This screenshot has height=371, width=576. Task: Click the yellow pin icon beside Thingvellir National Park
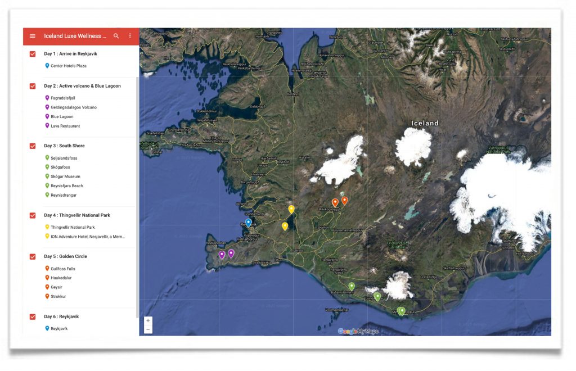(x=47, y=227)
